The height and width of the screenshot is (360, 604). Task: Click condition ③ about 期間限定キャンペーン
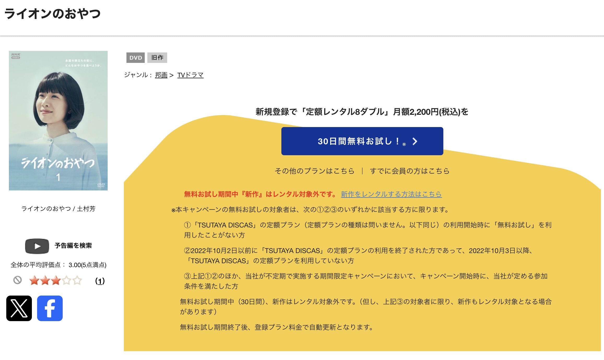coord(366,281)
